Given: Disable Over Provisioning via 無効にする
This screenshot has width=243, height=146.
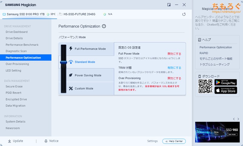Looking at the screenshot, I should 174,78.
